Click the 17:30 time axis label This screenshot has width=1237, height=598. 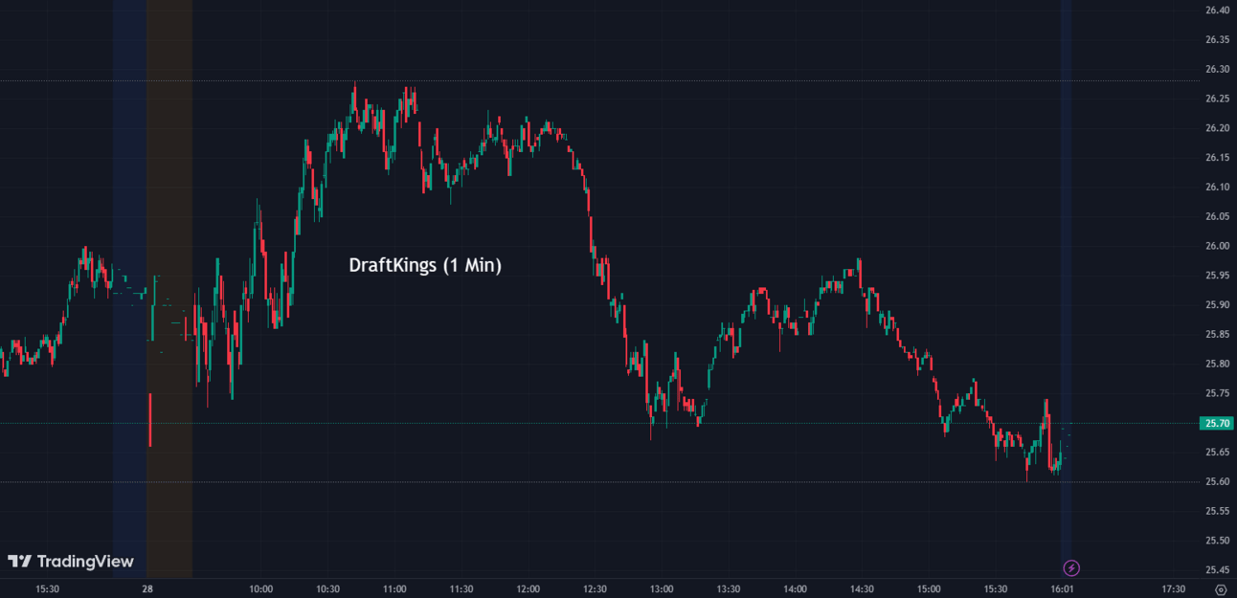[x=1173, y=589]
